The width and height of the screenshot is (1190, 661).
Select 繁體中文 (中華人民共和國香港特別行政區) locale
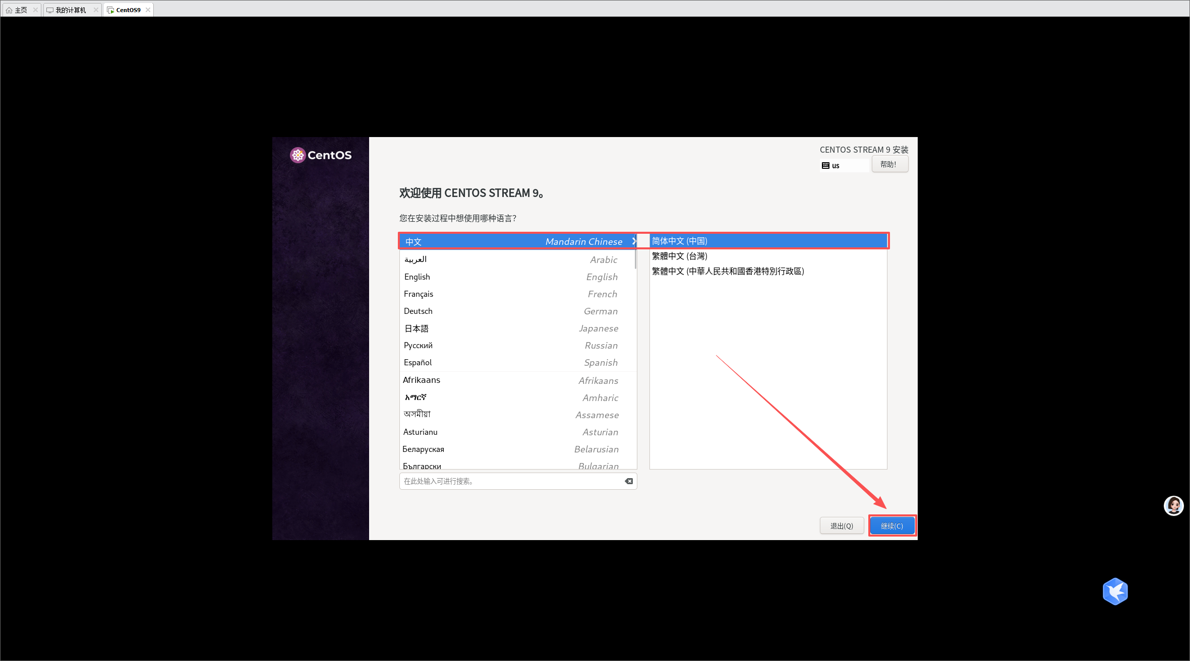(768, 271)
